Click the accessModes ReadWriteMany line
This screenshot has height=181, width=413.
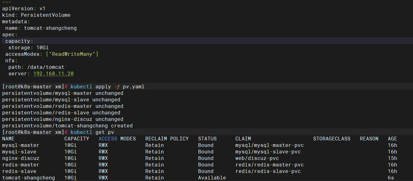click(52, 54)
